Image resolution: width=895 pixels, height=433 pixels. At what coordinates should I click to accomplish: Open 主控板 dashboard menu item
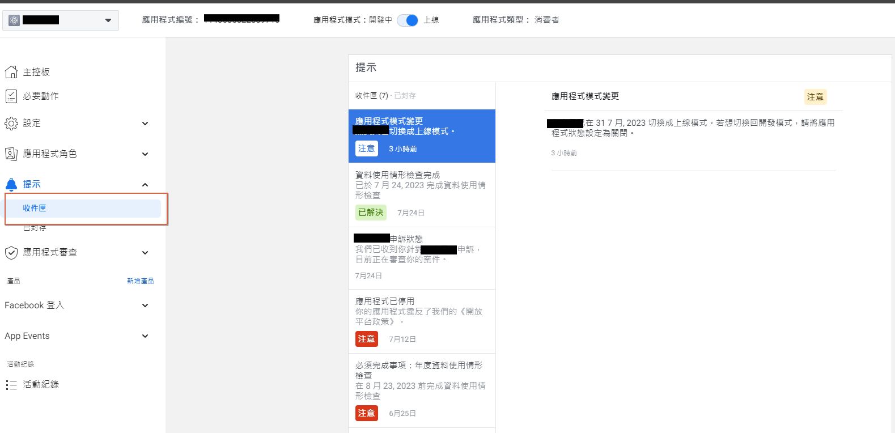[x=36, y=72]
